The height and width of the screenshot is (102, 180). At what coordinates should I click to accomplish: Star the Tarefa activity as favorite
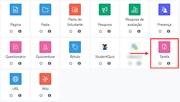tap(160, 63)
